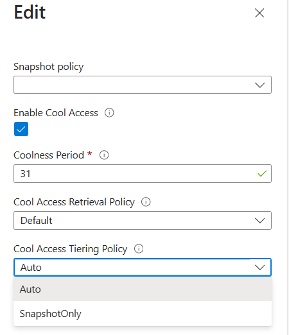
Task: Select SnapshotOnly option in the dropdown list
Action: [x=143, y=314]
